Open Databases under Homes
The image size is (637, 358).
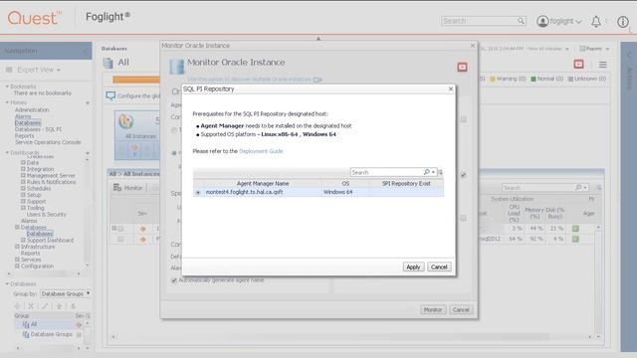tap(28, 122)
